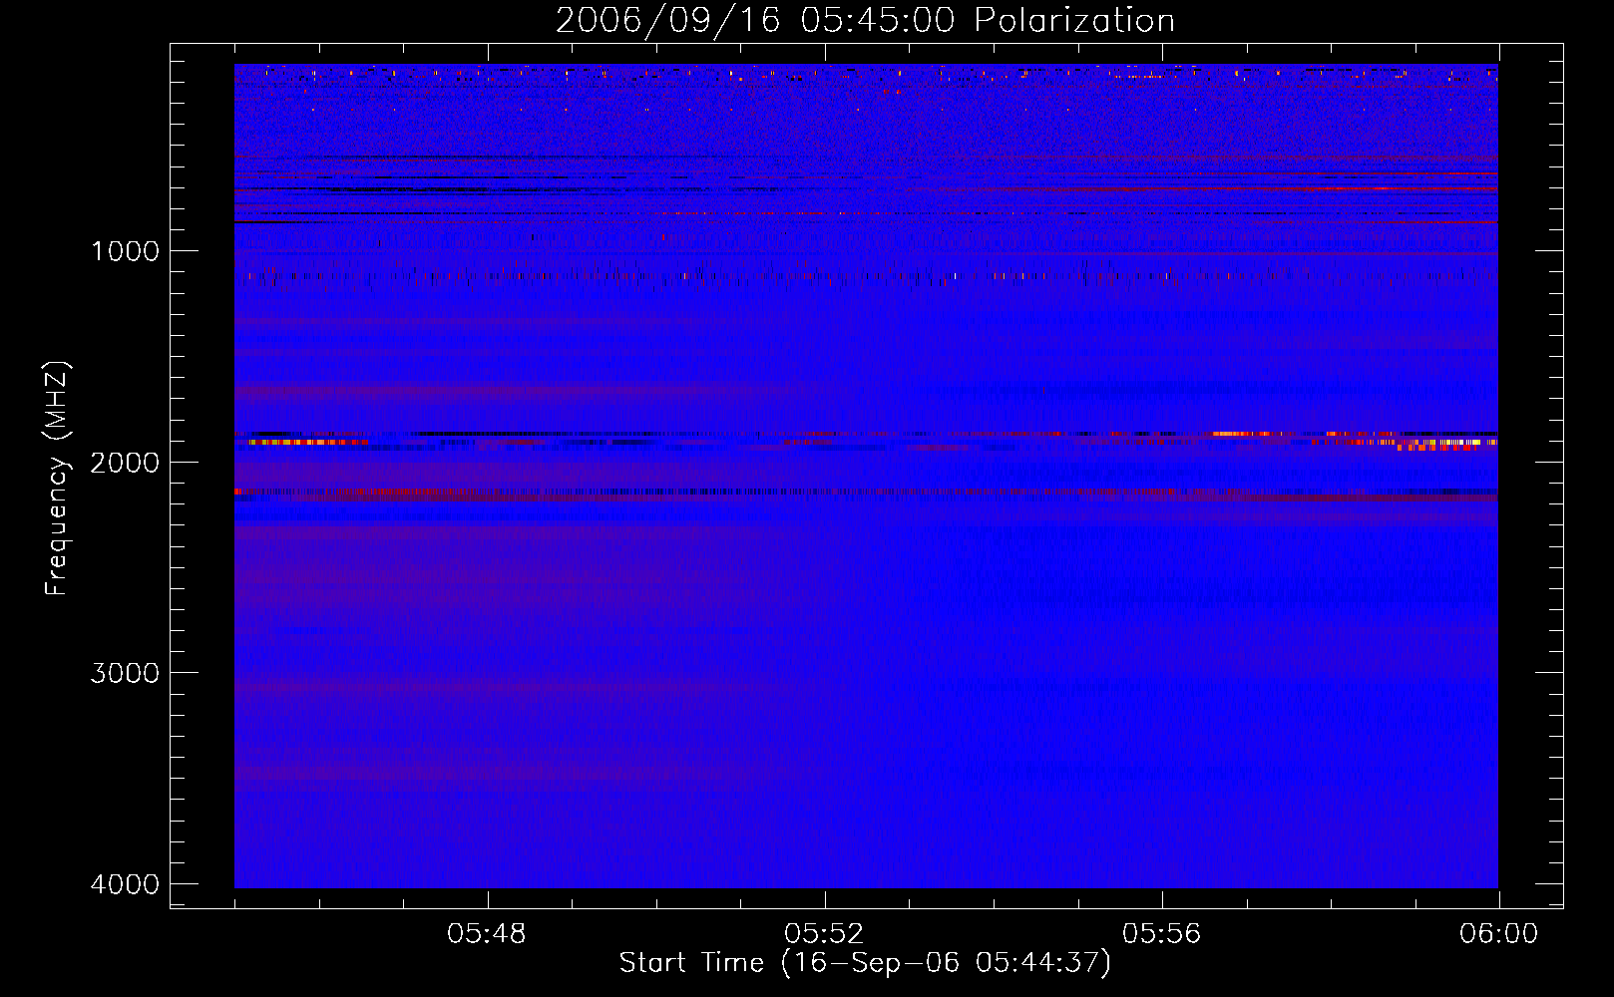Click the 1000 frequency tick label
1614x997 pixels.
(x=125, y=251)
